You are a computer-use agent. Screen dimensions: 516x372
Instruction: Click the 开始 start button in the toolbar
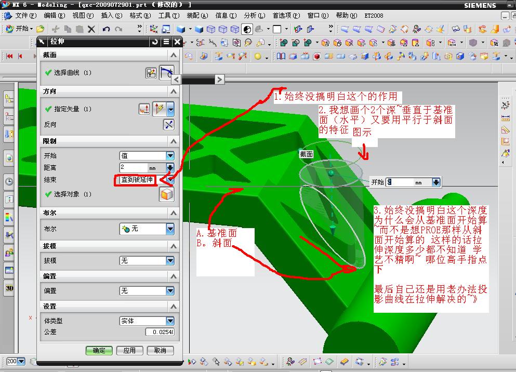point(19,29)
